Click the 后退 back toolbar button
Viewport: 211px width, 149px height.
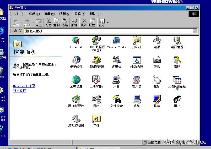tap(16, 23)
